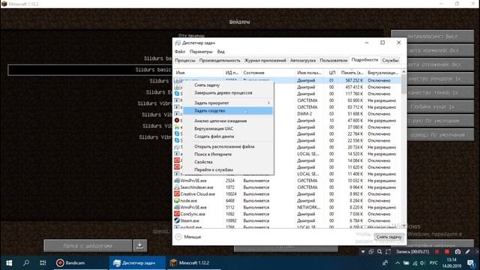
Task: Sort by the Имя column header
Action: 199,73
